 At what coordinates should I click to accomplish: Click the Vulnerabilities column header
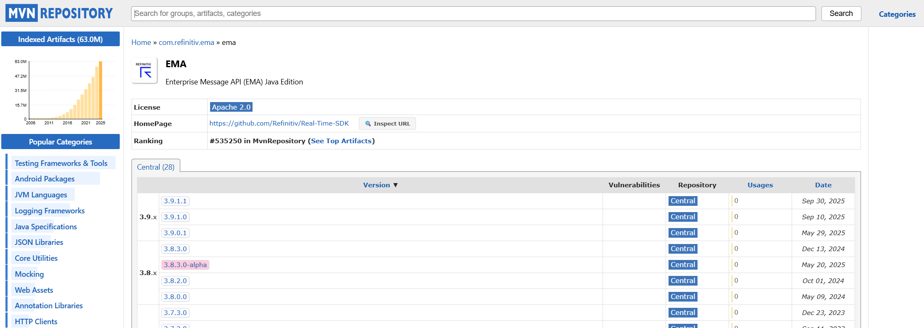click(x=634, y=185)
